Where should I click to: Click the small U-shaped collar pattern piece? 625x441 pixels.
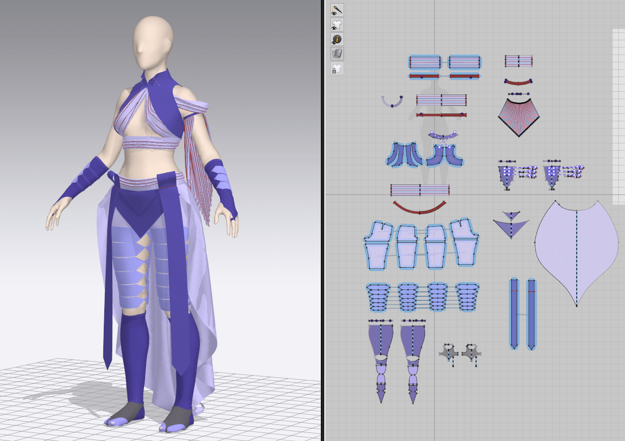pyautogui.click(x=392, y=102)
